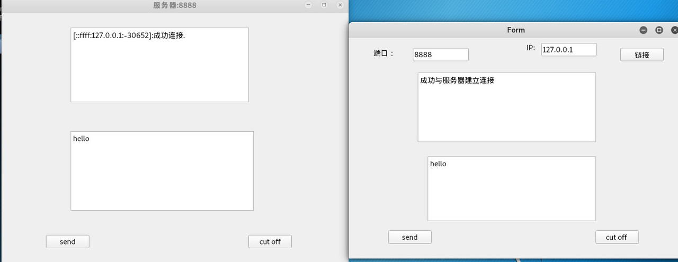Click the server log showing 成功连接
Image resolution: width=678 pixels, height=262 pixels.
159,65
